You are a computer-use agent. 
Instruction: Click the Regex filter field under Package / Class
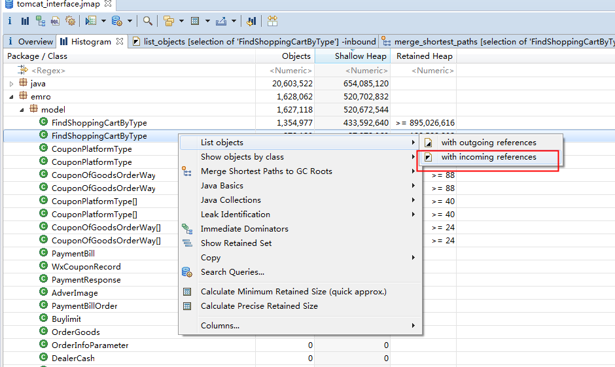[49, 70]
